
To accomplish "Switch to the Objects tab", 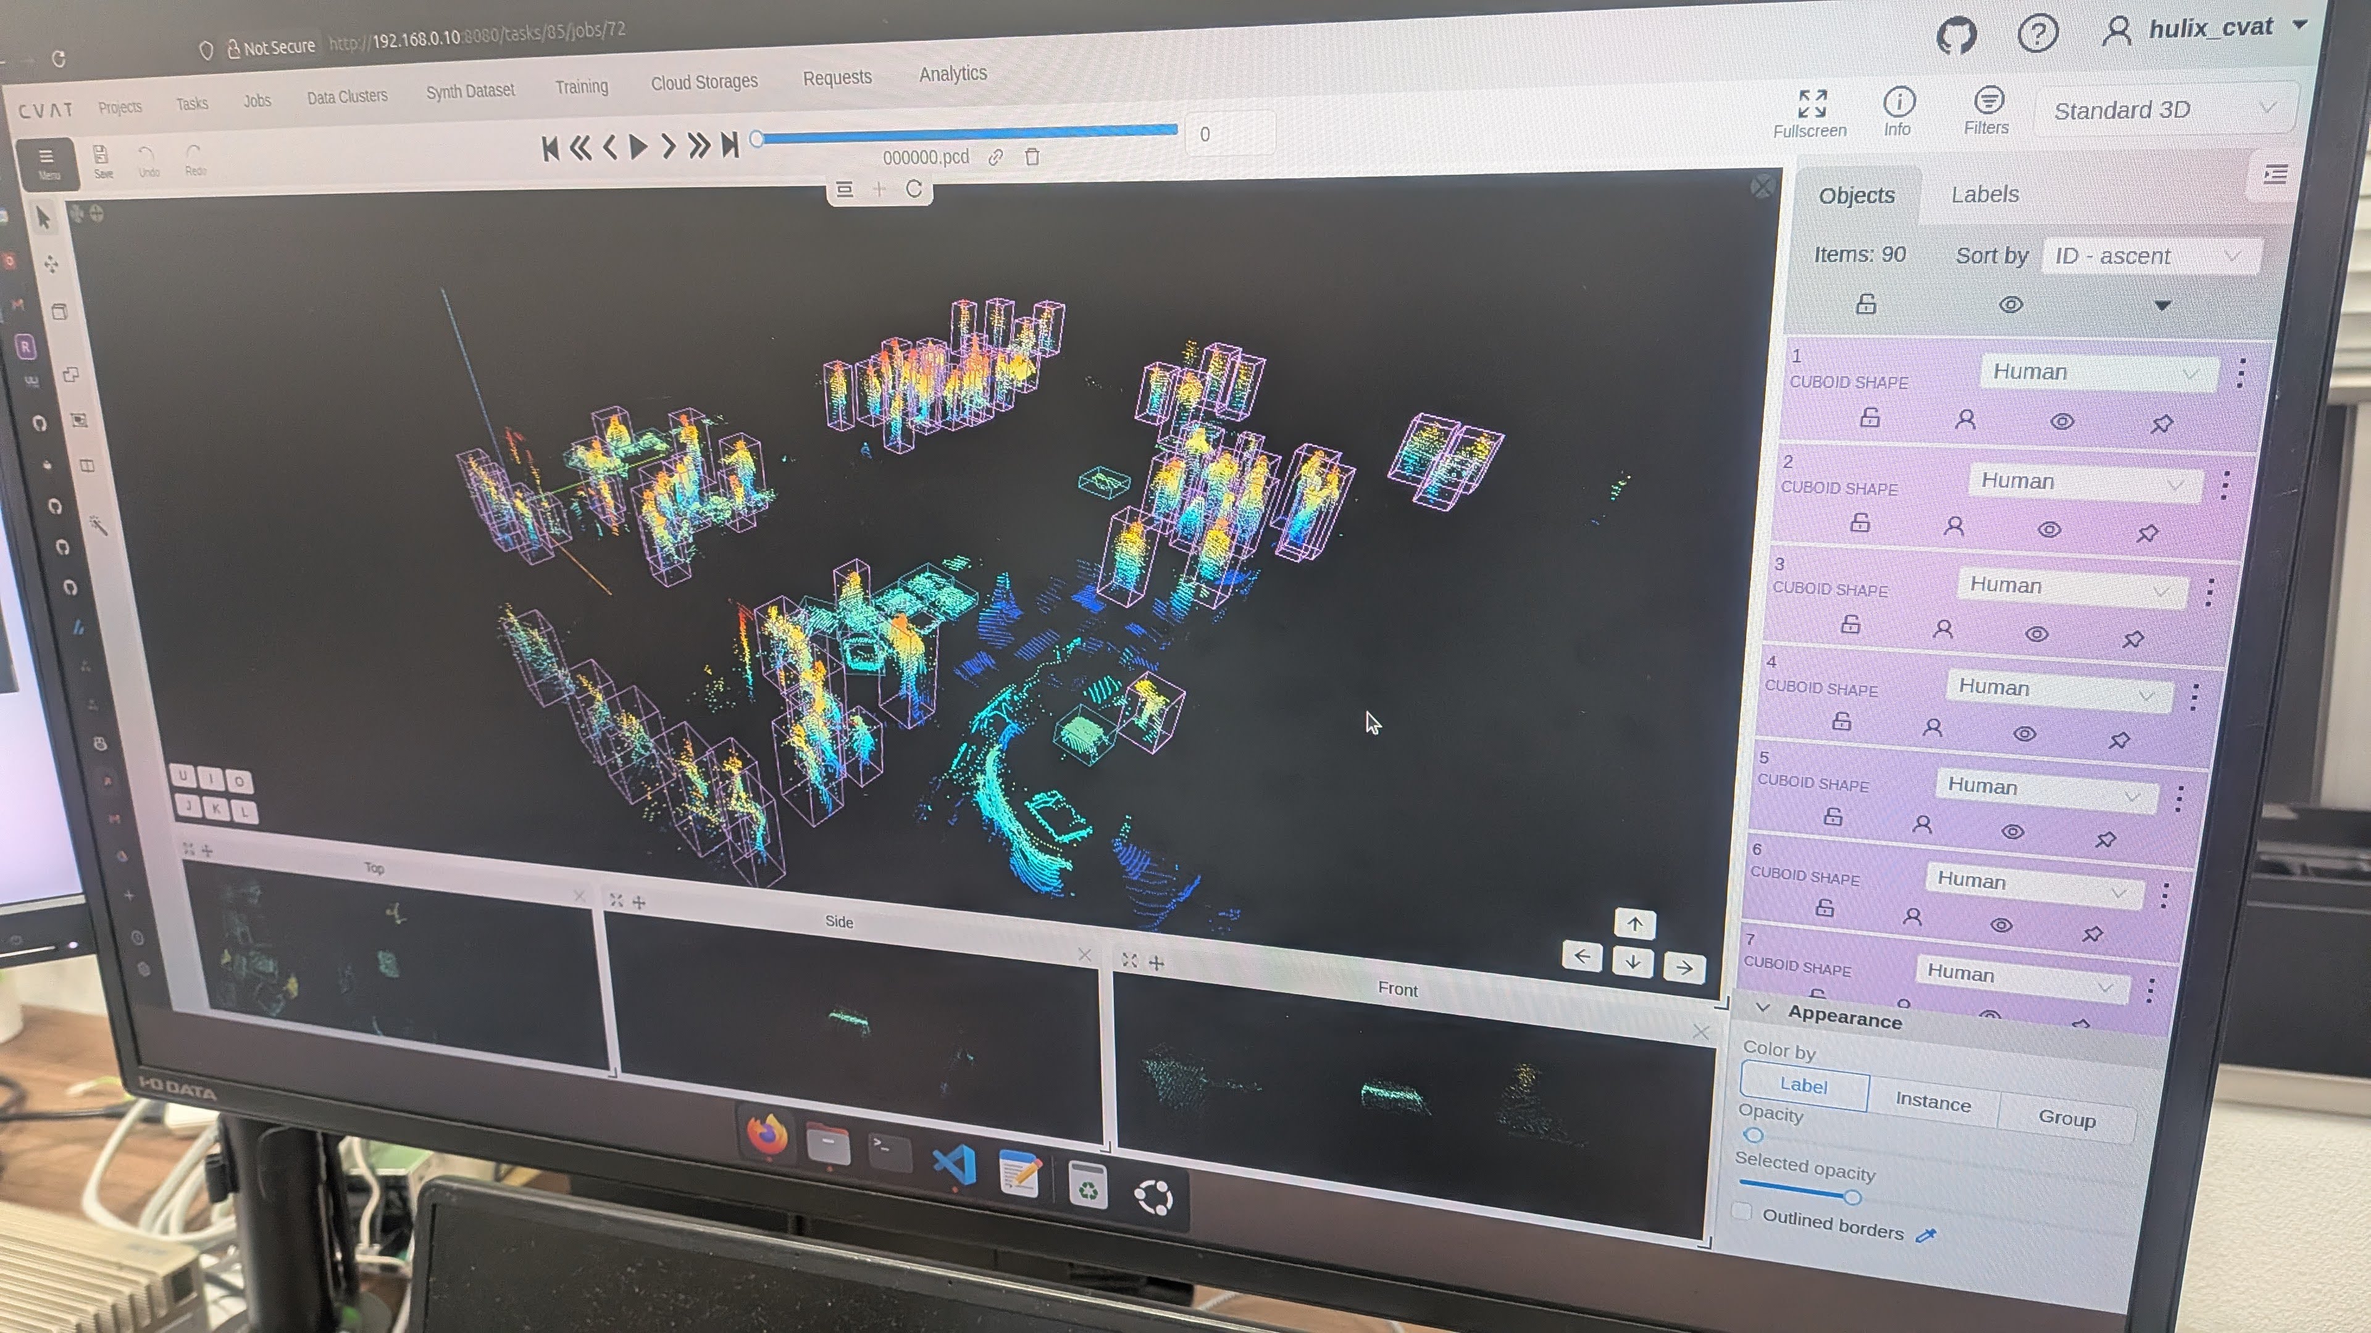I will point(1857,196).
